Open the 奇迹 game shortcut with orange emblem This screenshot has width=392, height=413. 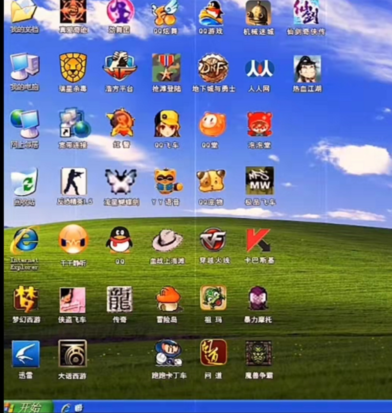click(73, 11)
